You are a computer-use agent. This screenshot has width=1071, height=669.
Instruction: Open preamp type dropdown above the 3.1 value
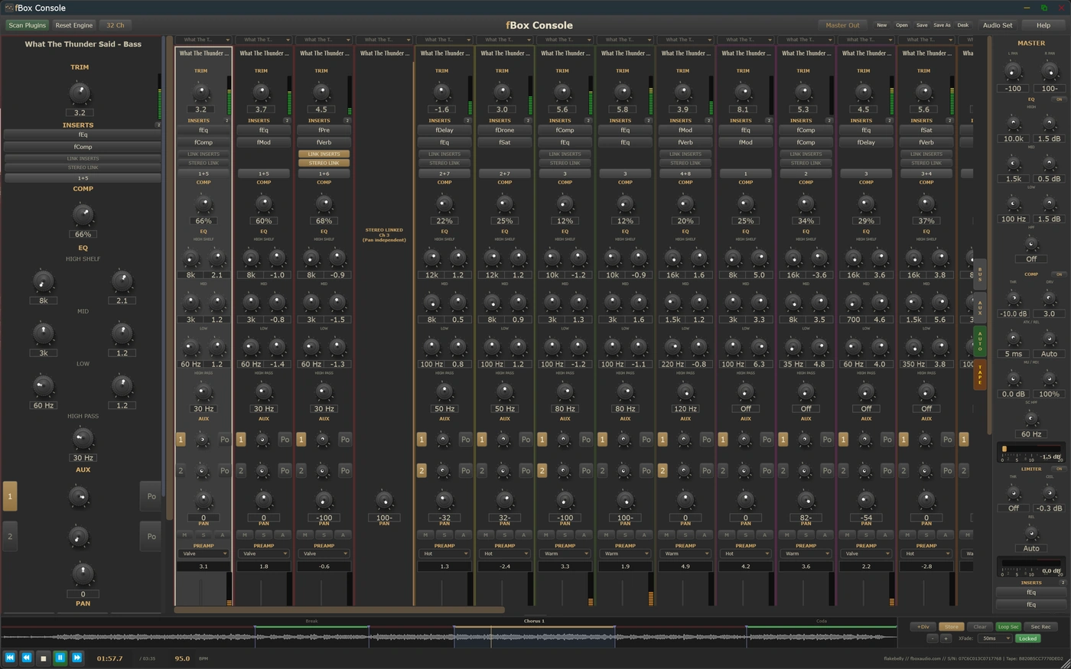click(x=203, y=554)
